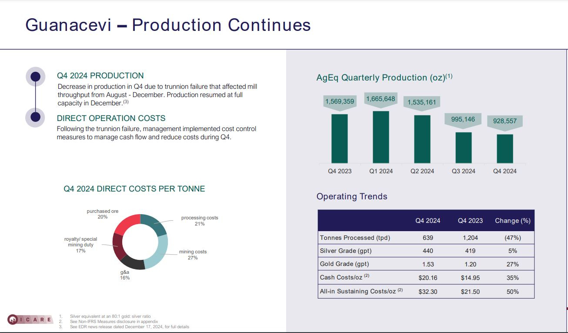This screenshot has width=568, height=333.
Task: Click the Q1 2024 axis label
Action: pyautogui.click(x=381, y=171)
